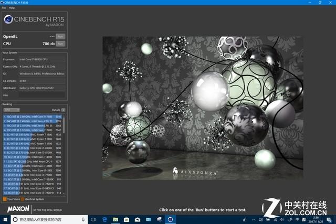Click the Cinebench R15 logo icon

click(9, 21)
